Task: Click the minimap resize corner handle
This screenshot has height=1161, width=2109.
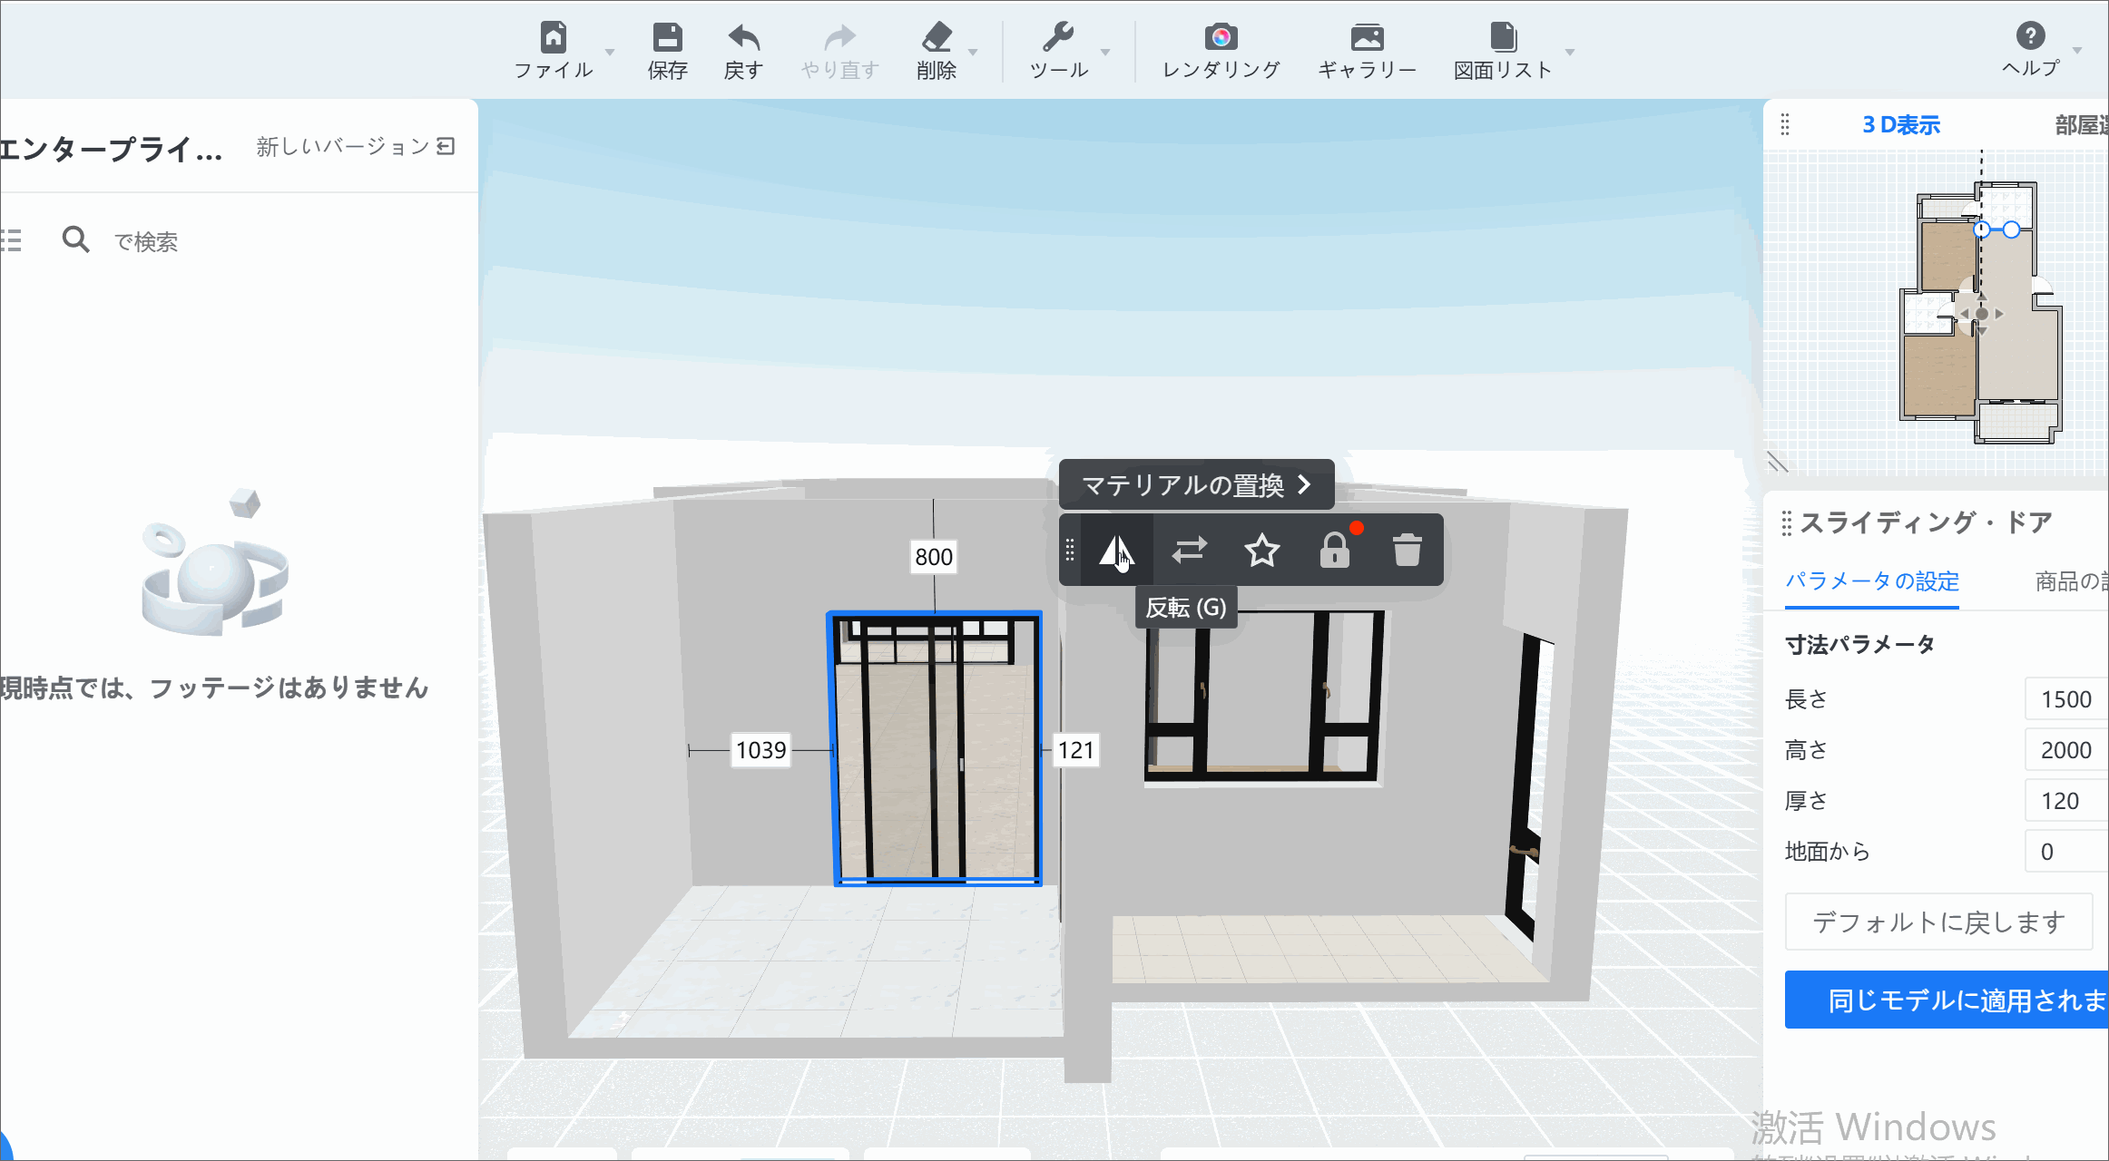Action: coord(1777,463)
